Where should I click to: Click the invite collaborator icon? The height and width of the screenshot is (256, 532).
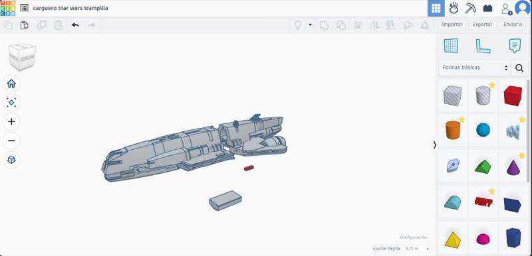(x=507, y=9)
